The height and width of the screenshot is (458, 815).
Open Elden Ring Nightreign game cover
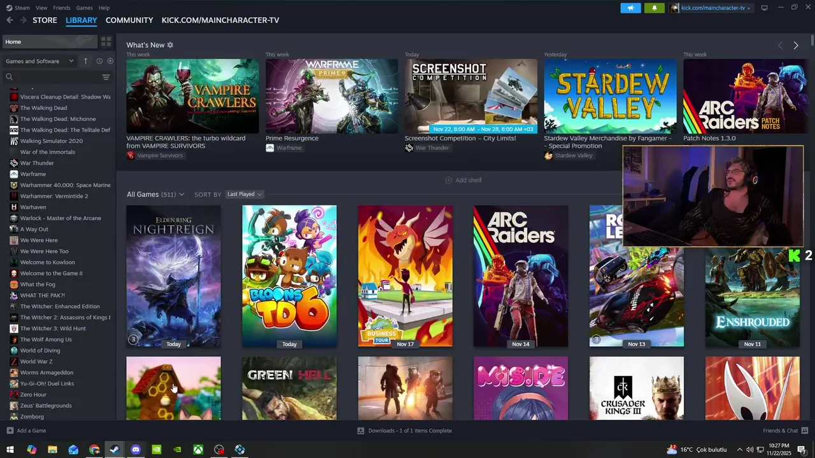coord(173,276)
